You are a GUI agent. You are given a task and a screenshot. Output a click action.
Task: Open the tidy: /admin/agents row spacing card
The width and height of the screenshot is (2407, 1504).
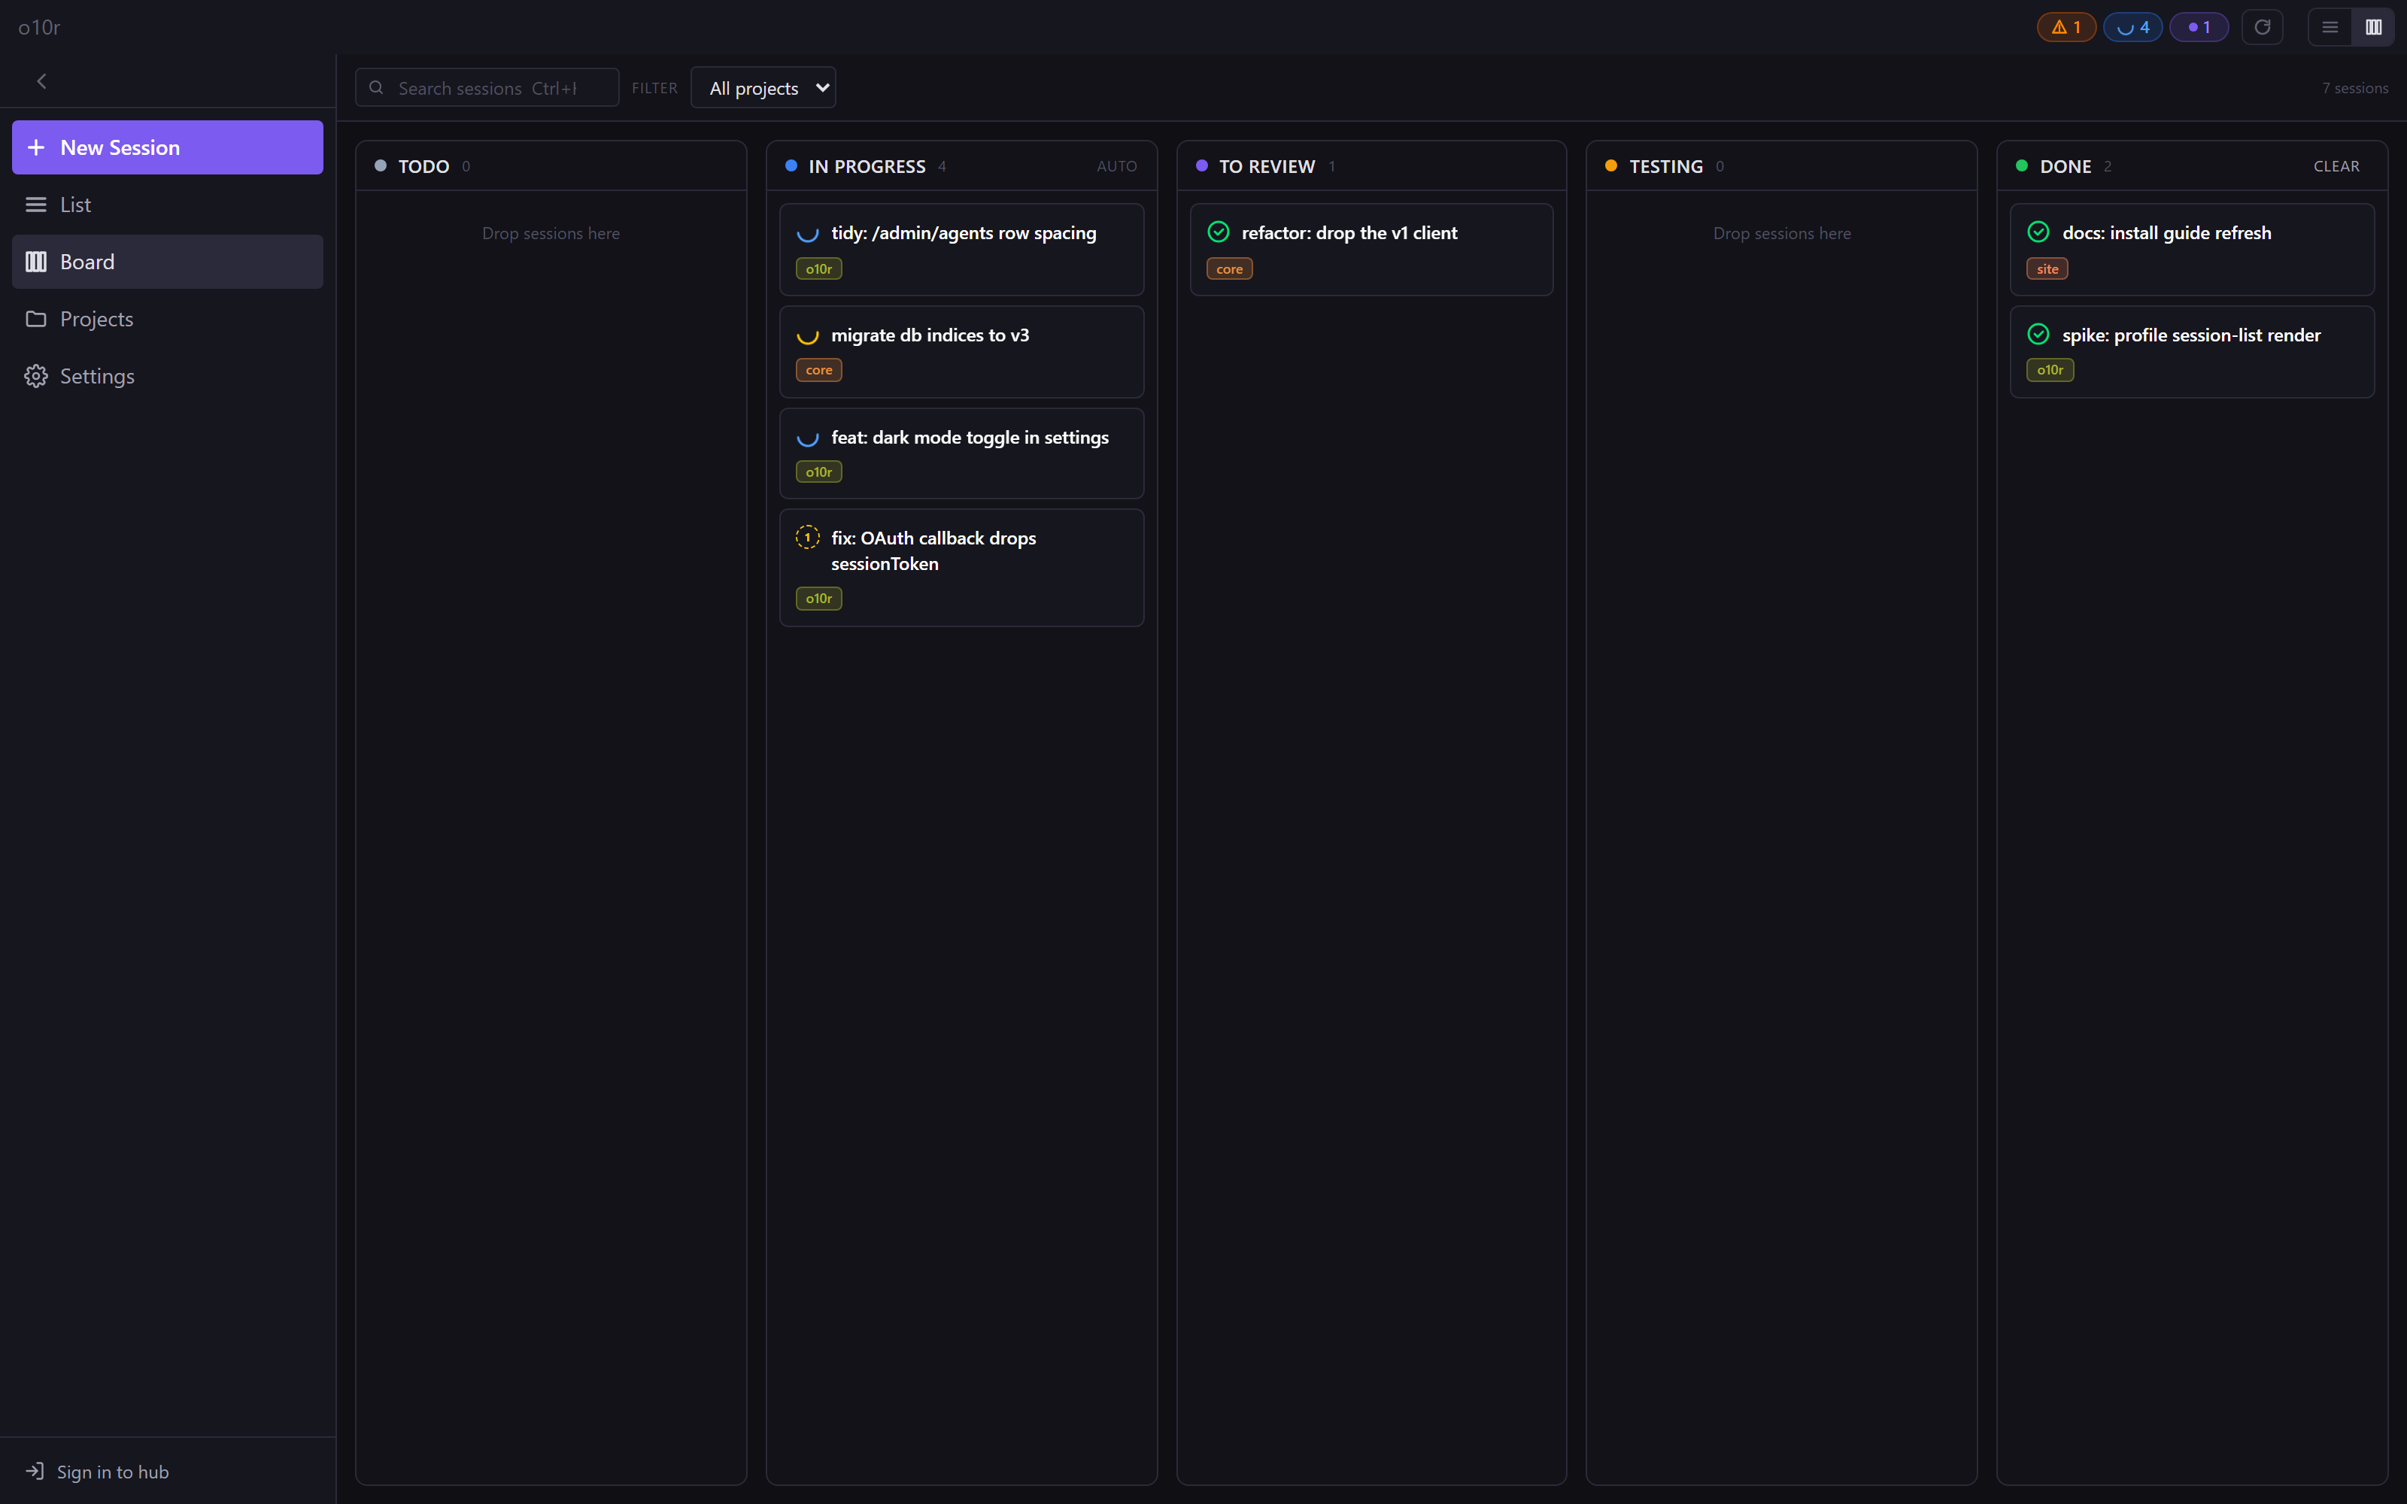point(962,250)
